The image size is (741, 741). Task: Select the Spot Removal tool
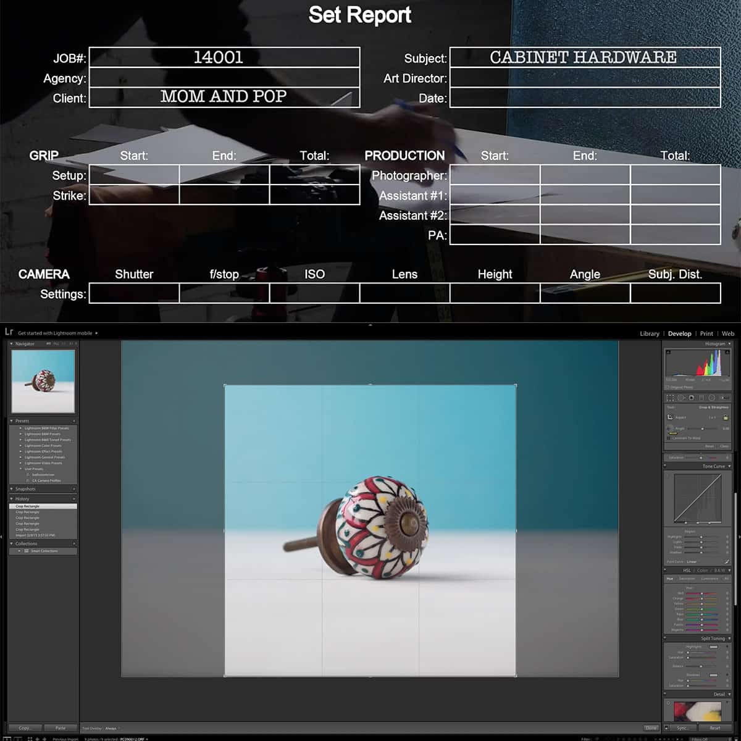click(682, 398)
